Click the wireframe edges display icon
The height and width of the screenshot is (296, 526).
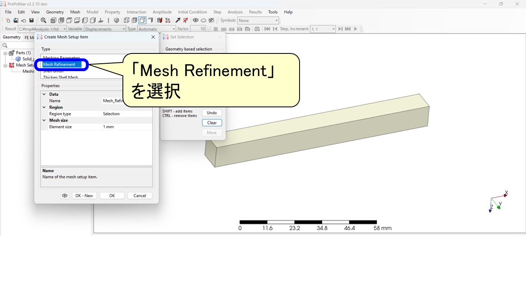tap(127, 20)
